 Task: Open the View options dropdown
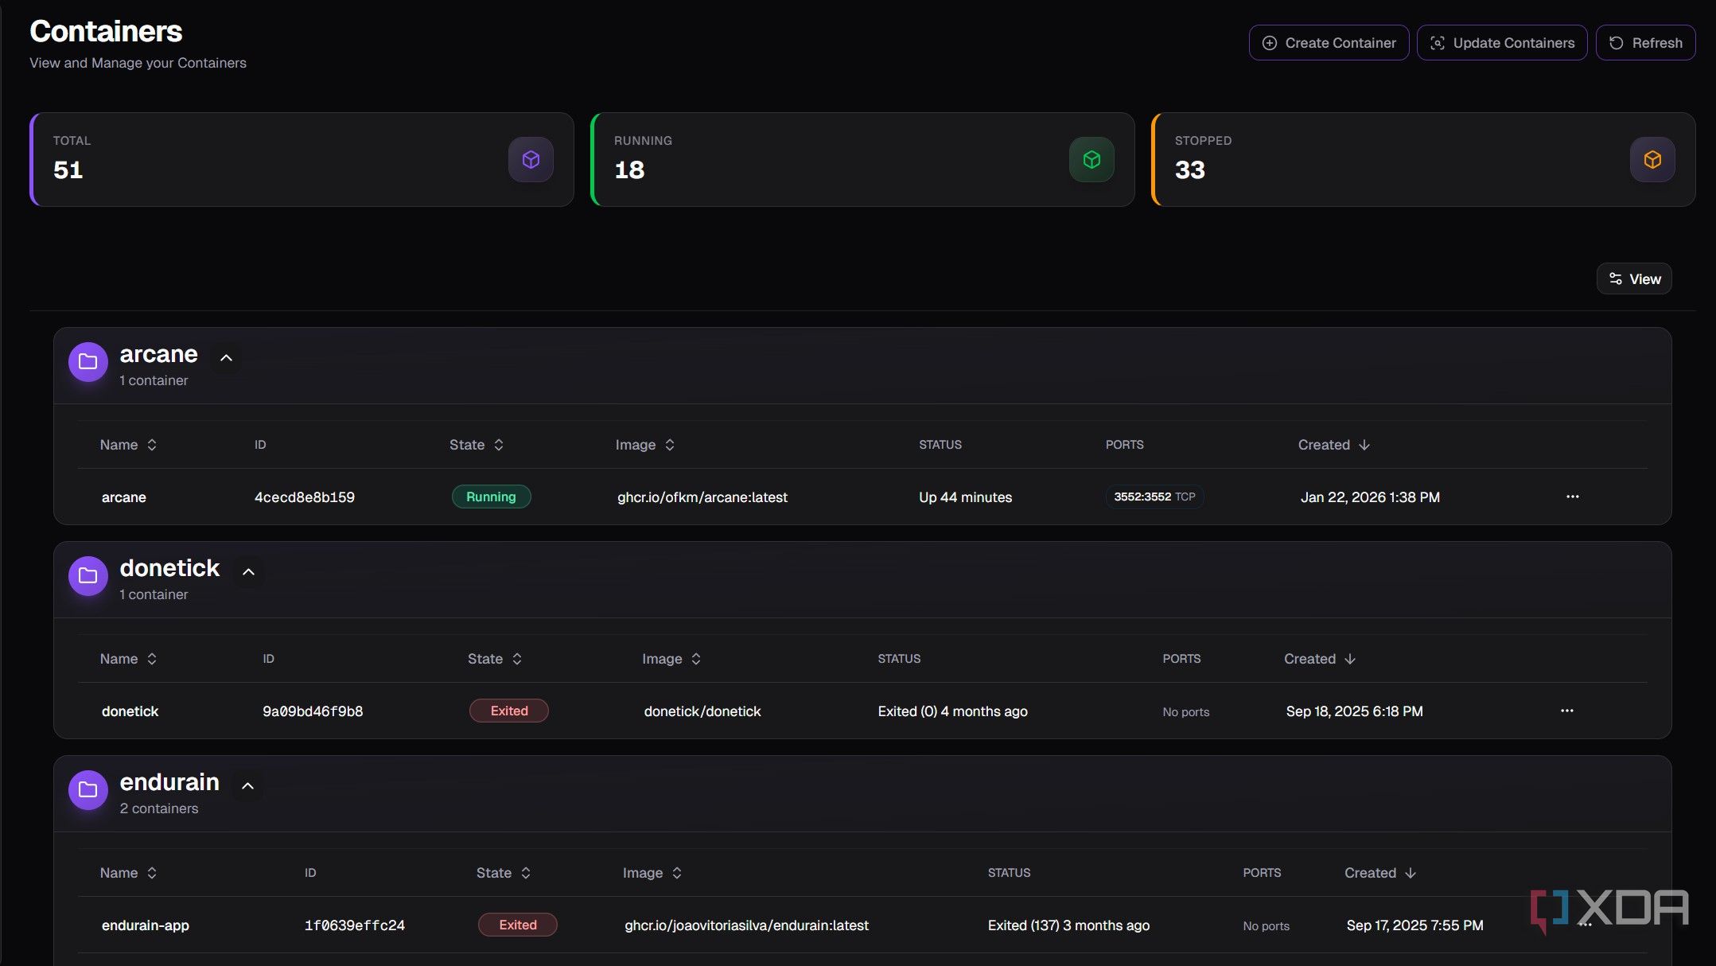tap(1634, 279)
